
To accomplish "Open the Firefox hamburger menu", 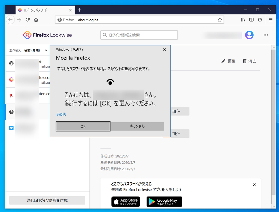I will coord(271,20).
